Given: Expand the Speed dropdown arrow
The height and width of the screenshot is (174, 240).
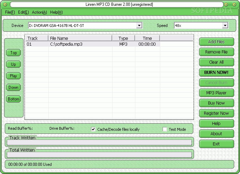Looking at the screenshot, I should coord(225,26).
